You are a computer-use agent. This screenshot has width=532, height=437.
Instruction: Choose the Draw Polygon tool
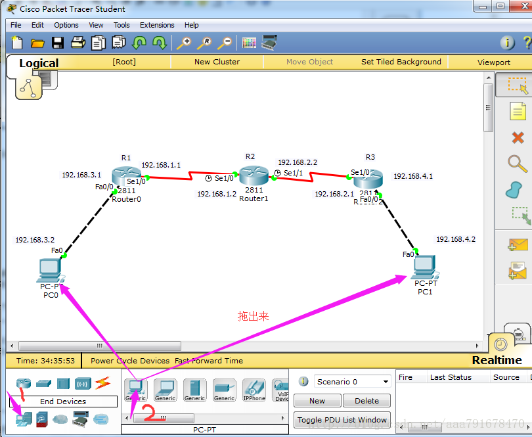[514, 189]
